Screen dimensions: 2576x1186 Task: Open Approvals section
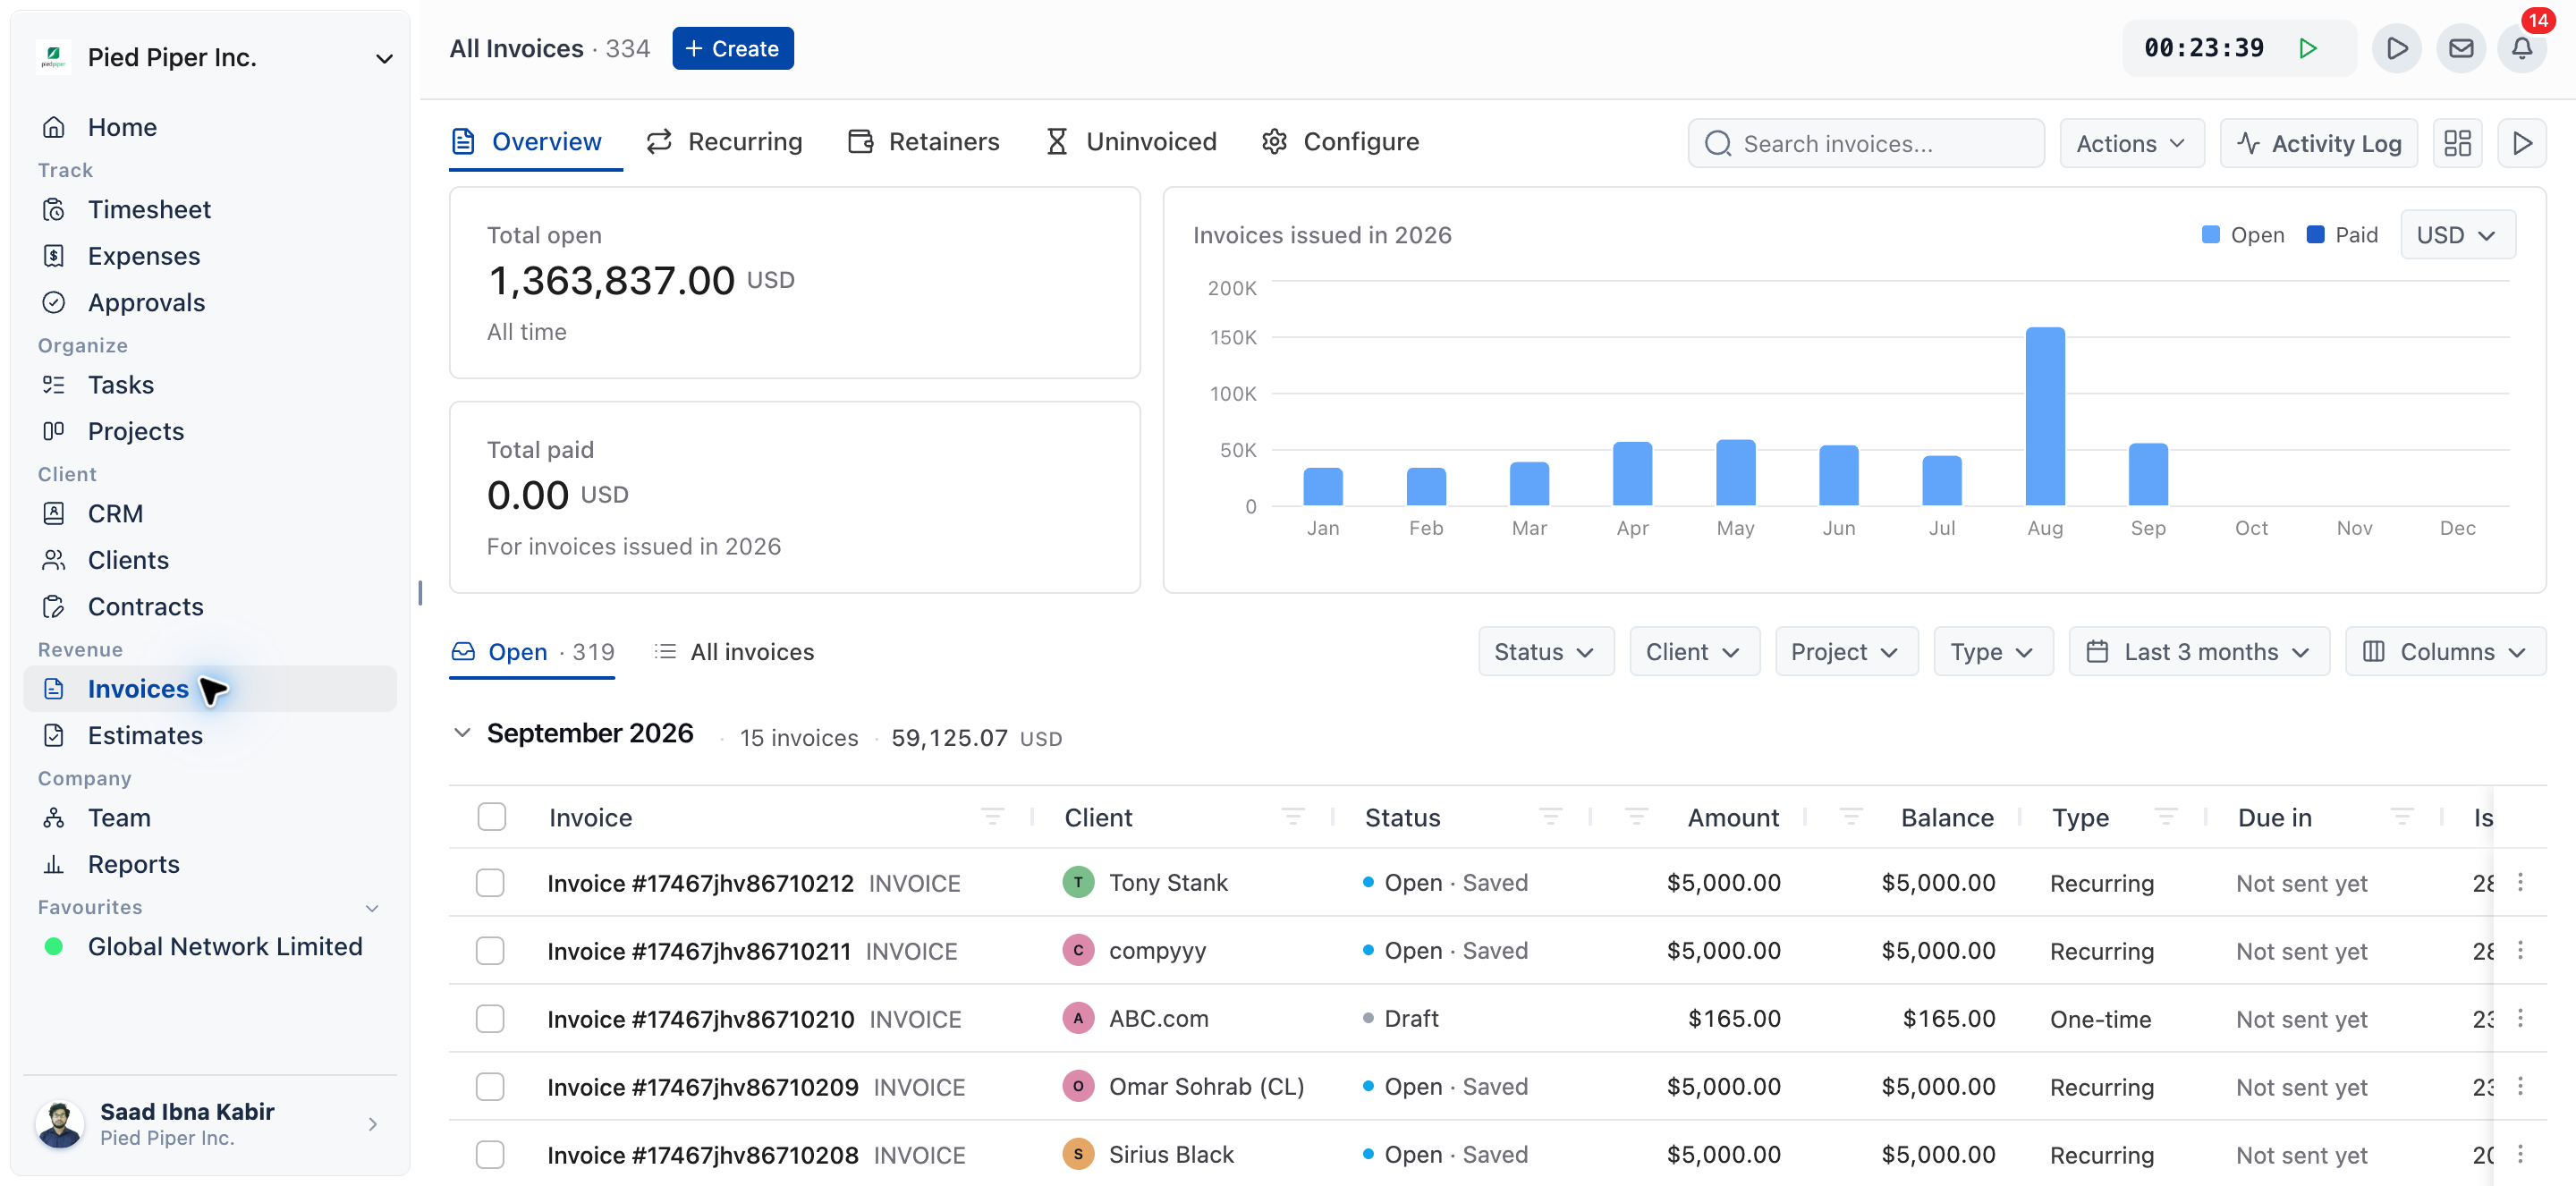click(210, 302)
